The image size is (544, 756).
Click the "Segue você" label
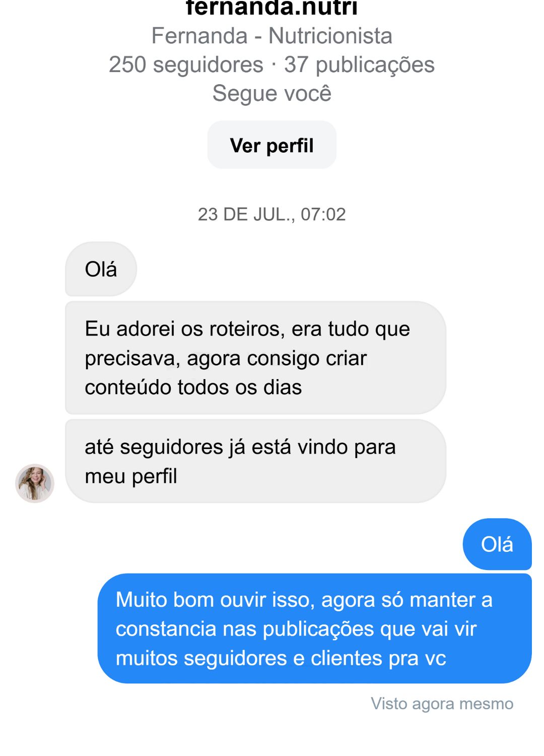click(271, 93)
